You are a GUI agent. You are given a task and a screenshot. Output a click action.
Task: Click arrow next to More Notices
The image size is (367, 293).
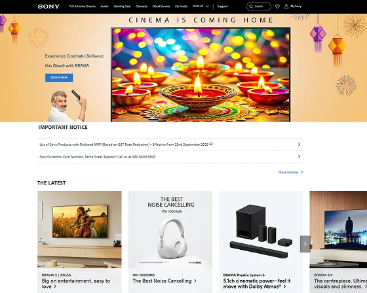pyautogui.click(x=302, y=172)
